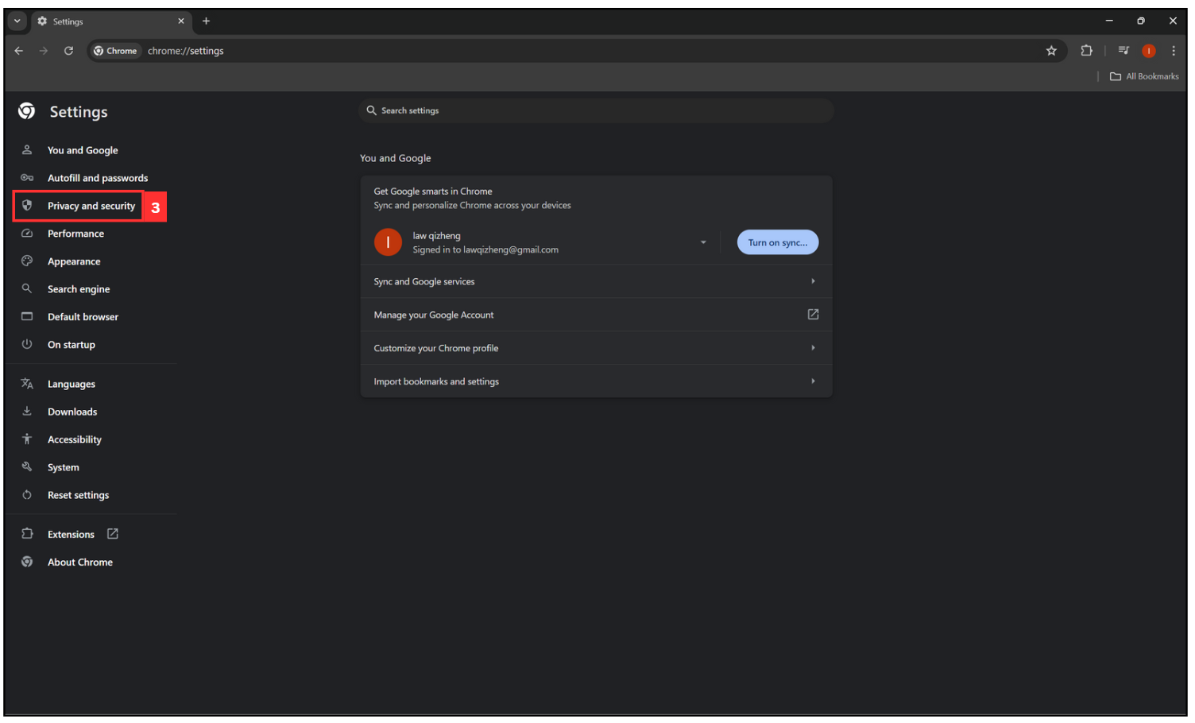
Task: Expand the account dropdown arrow beside law qizheng
Action: click(703, 242)
